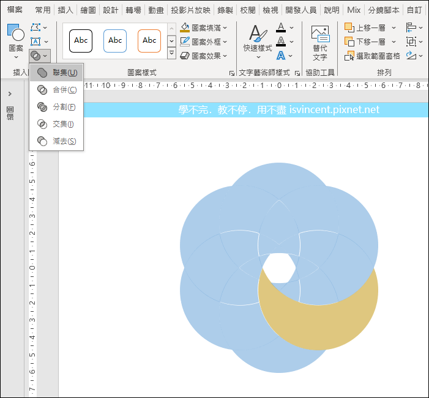Open 下移一層 dropdown arrow

click(x=394, y=42)
